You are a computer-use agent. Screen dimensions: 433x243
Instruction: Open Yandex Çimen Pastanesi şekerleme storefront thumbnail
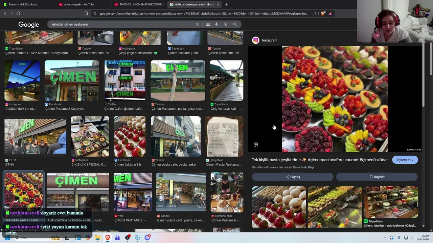pos(178,81)
